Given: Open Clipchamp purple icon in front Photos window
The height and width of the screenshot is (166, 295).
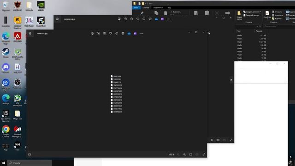Looking at the screenshot, I should 135,33.
